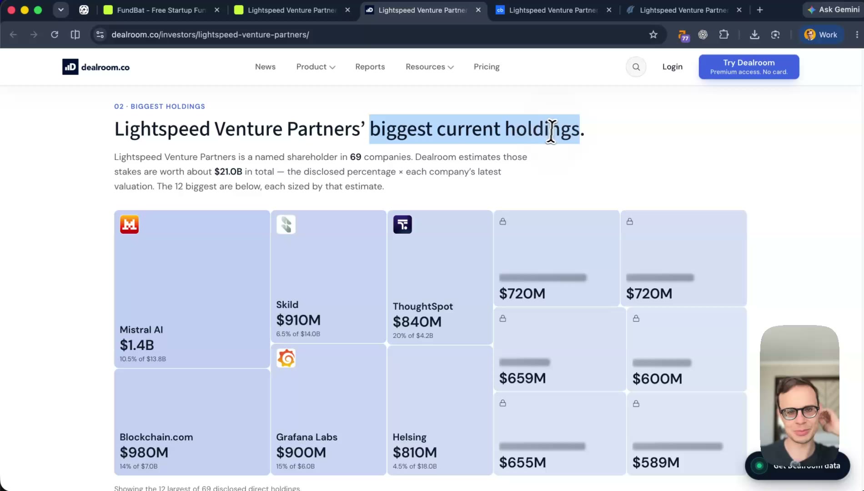Open the Mistral AI holding name
The width and height of the screenshot is (864, 491).
(x=141, y=330)
